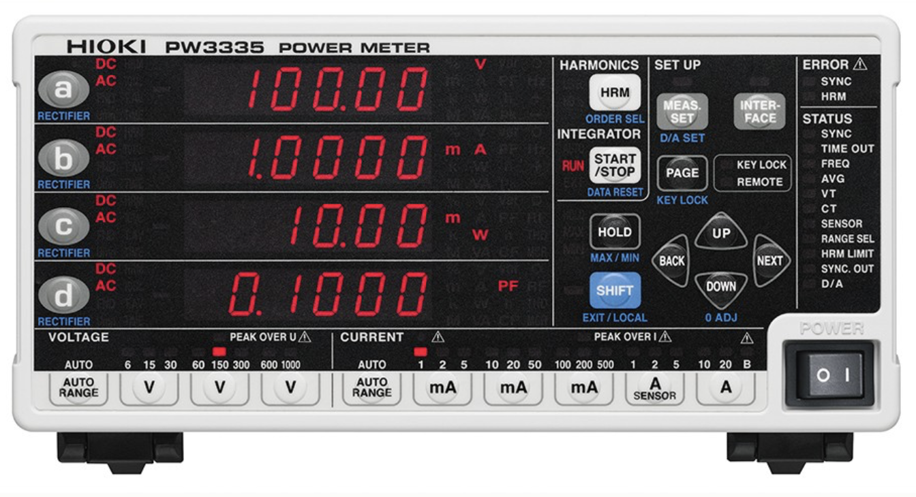Select the V button for 600/1000 range
This screenshot has width=916, height=497.
point(290,388)
